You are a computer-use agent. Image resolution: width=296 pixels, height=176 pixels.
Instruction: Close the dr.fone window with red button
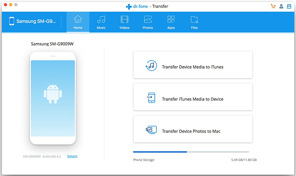click(x=6, y=5)
